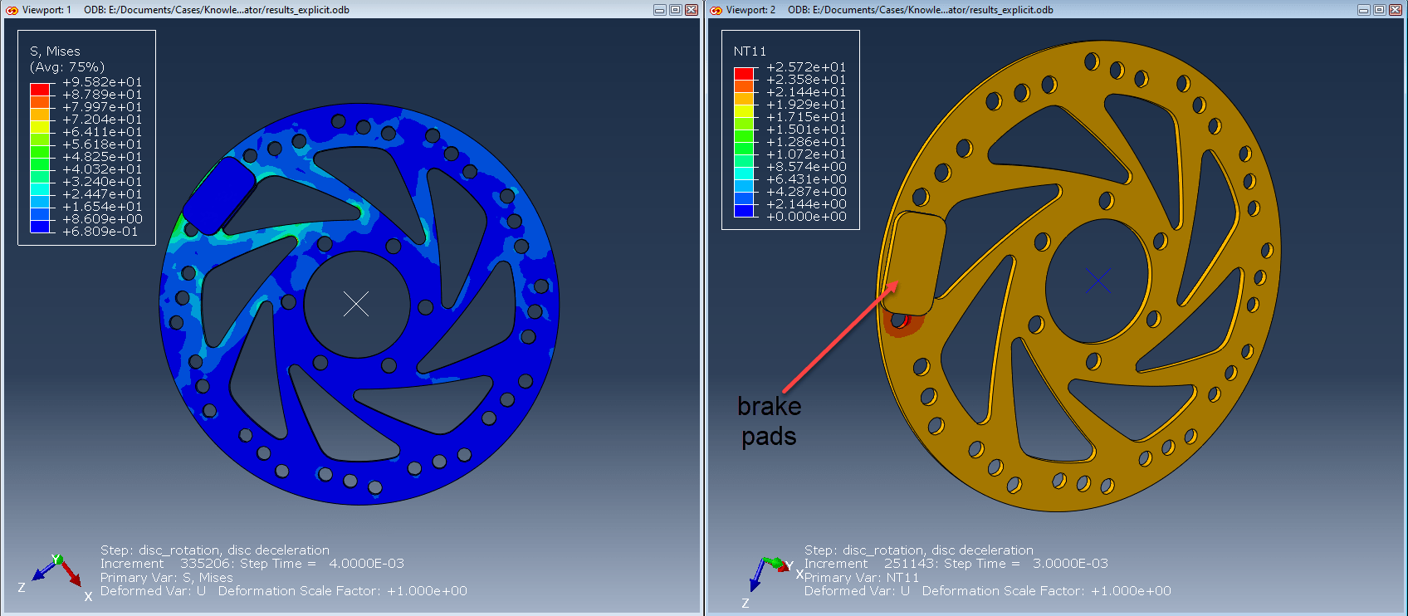The height and width of the screenshot is (616, 1408).
Task: Click legend minimum value '+6.809e-01'
Action: 100,232
